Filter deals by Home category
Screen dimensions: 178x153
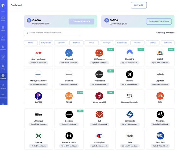31,43
